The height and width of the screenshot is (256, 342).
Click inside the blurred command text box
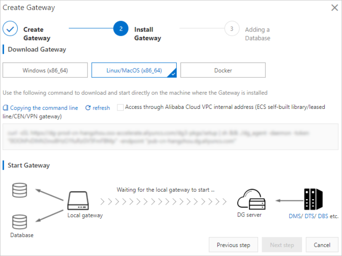170,137
